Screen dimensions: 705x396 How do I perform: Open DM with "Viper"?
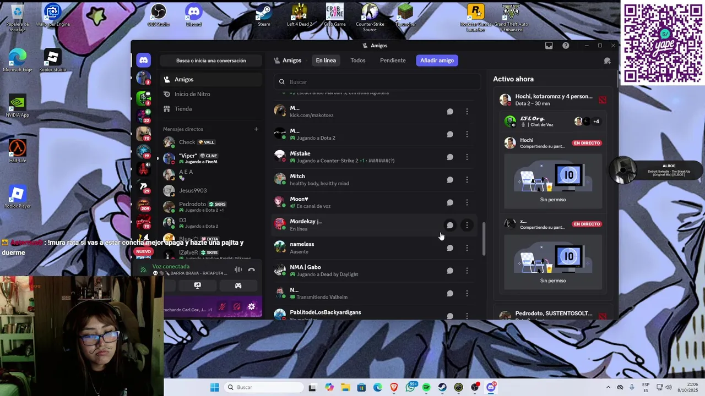pos(211,158)
